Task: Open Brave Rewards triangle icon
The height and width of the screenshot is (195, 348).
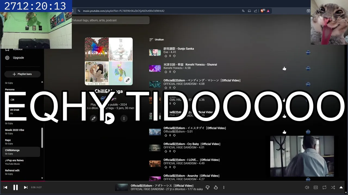Action: tap(268, 11)
